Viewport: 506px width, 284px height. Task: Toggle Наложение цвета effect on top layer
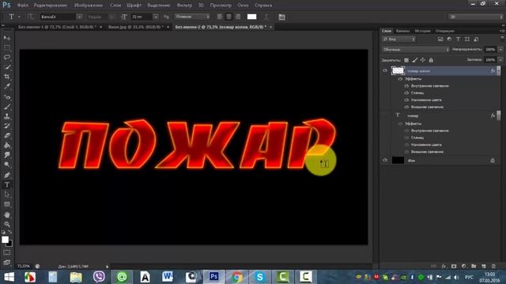(x=406, y=100)
